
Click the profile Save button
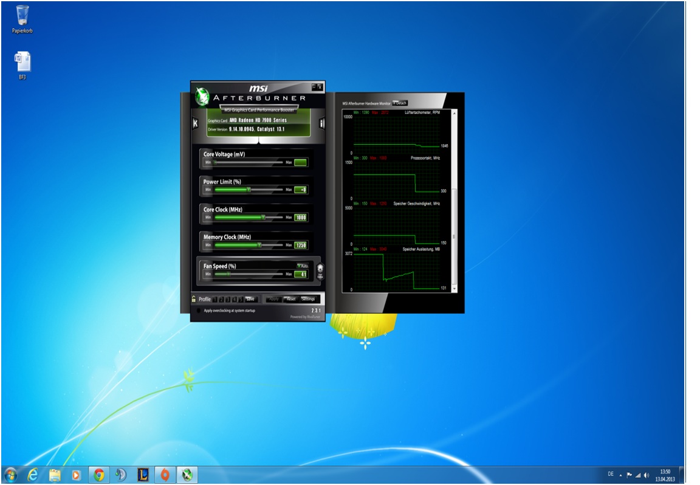coord(251,299)
